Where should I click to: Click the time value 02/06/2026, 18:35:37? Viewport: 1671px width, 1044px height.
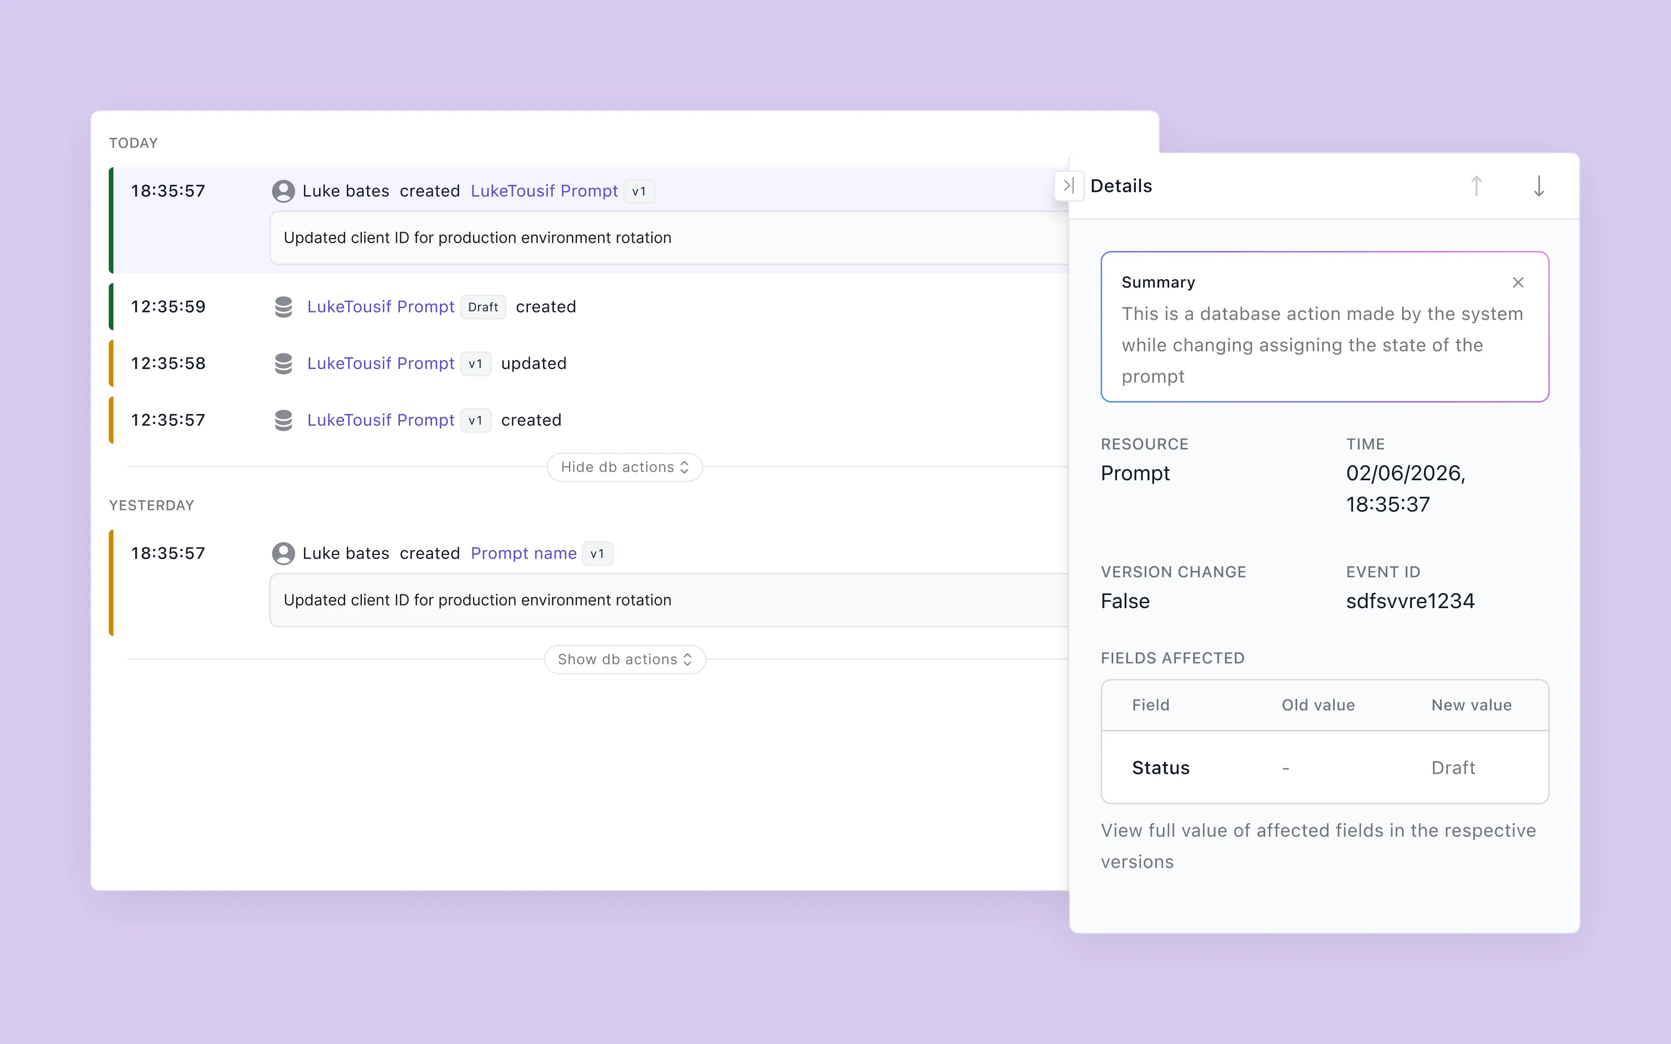pyautogui.click(x=1405, y=489)
